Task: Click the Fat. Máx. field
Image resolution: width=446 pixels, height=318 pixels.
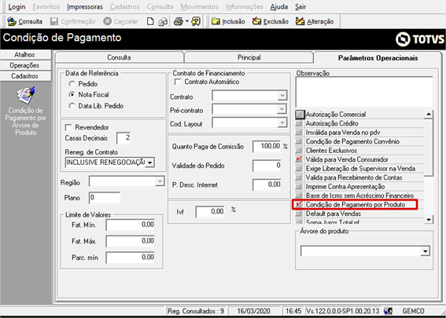Action: pos(131,241)
